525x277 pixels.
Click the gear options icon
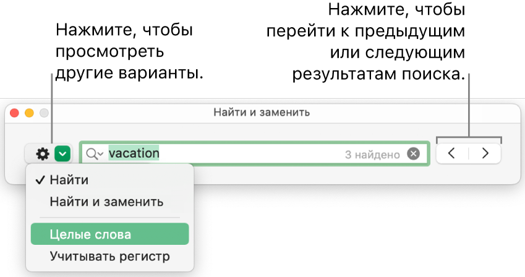[42, 154]
